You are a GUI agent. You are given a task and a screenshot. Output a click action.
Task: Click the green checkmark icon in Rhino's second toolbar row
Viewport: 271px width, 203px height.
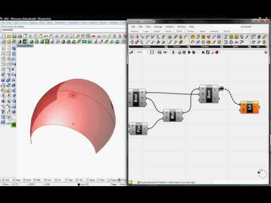tap(89, 42)
